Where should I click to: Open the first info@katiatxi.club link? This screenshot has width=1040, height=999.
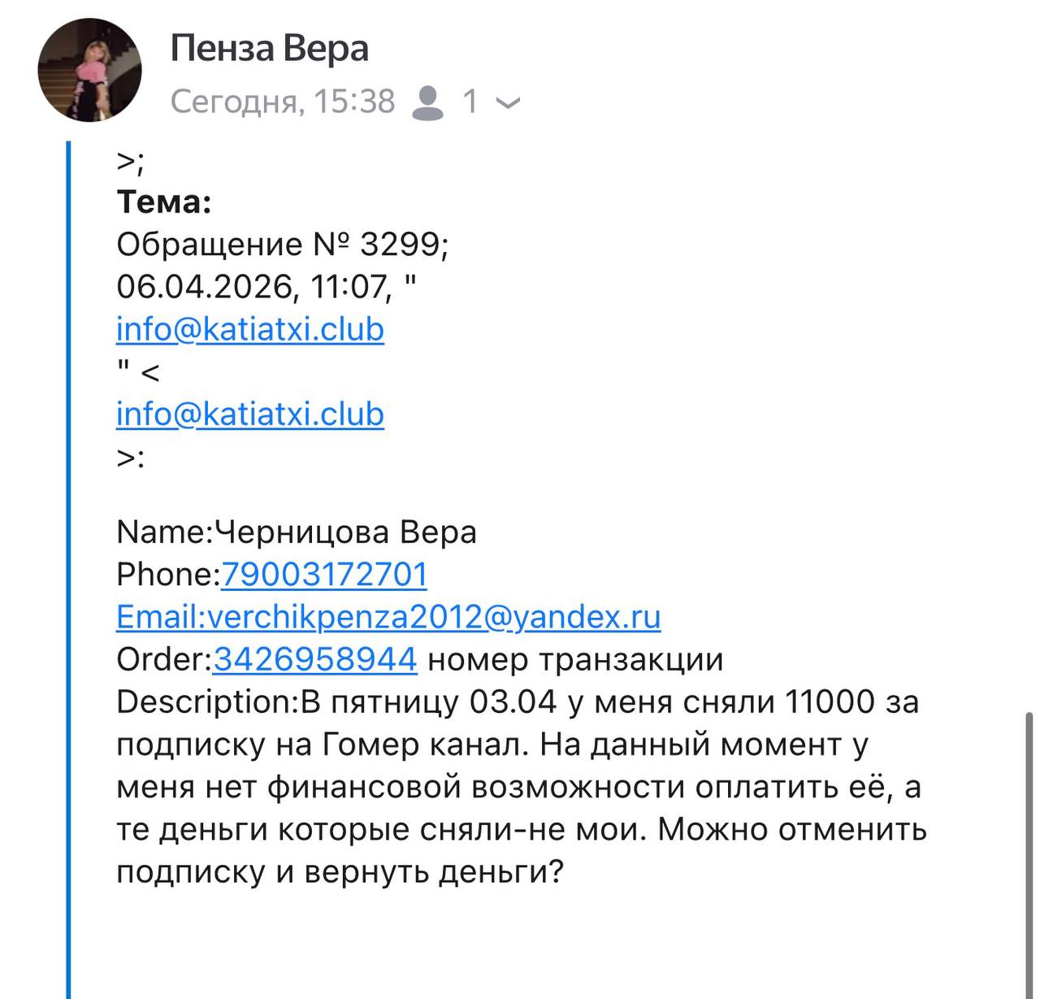[x=250, y=329]
